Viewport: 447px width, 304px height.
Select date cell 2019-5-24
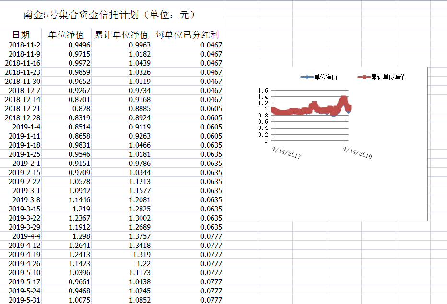tap(21, 291)
